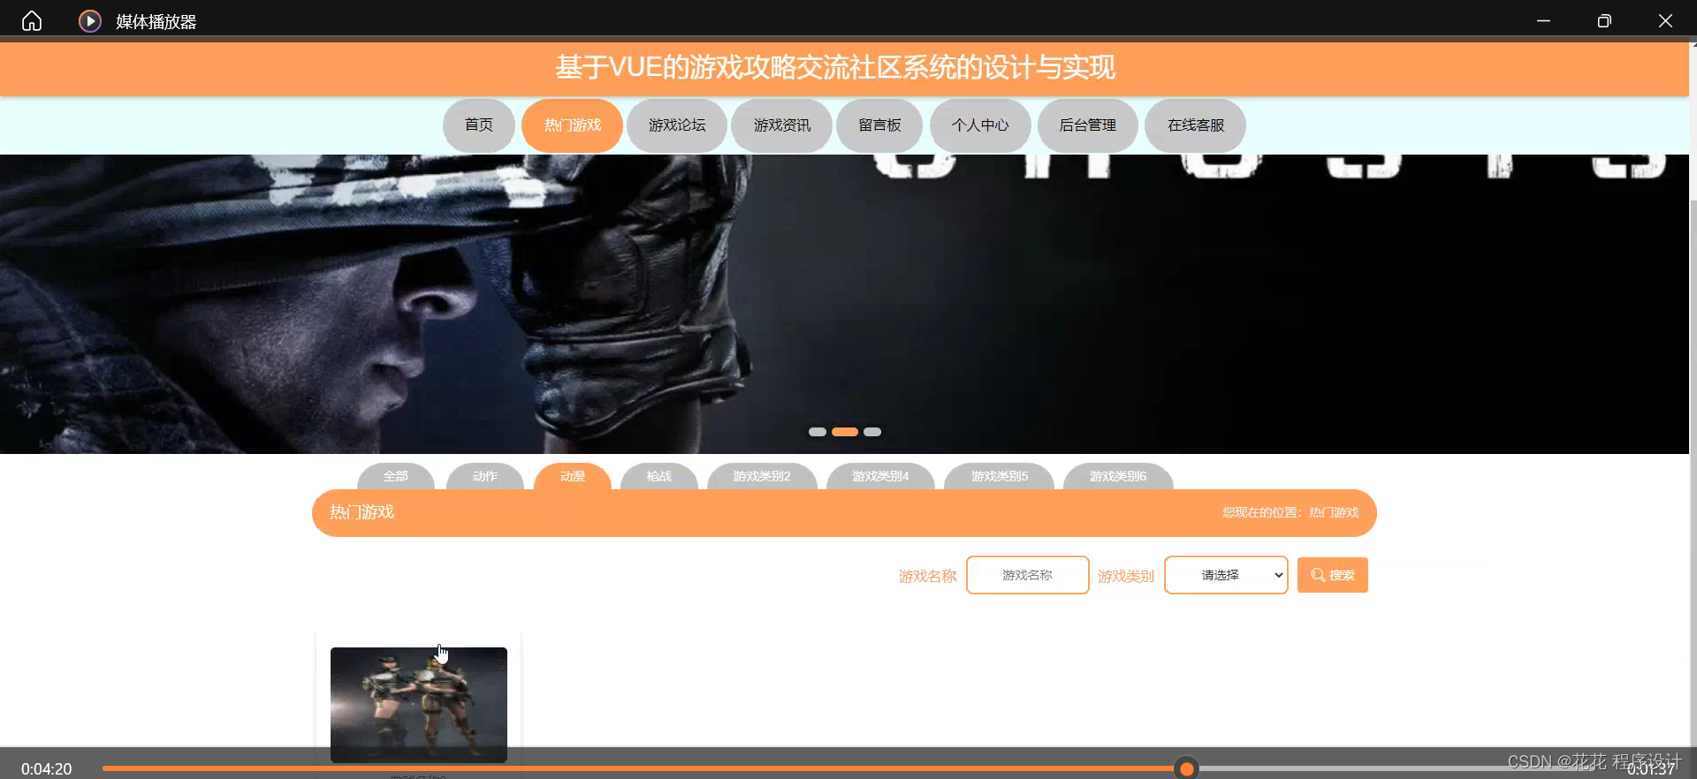1697x779 pixels.
Task: Click the magnifier icon in search button
Action: [x=1318, y=575]
